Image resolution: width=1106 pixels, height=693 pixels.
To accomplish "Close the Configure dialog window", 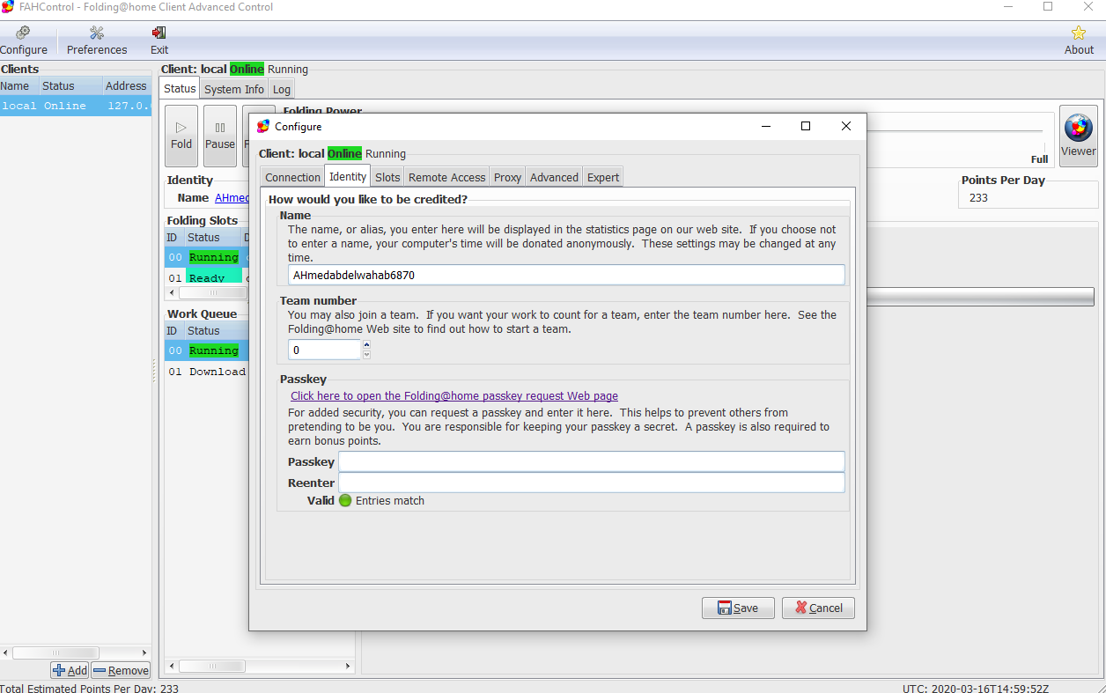I will click(x=846, y=126).
